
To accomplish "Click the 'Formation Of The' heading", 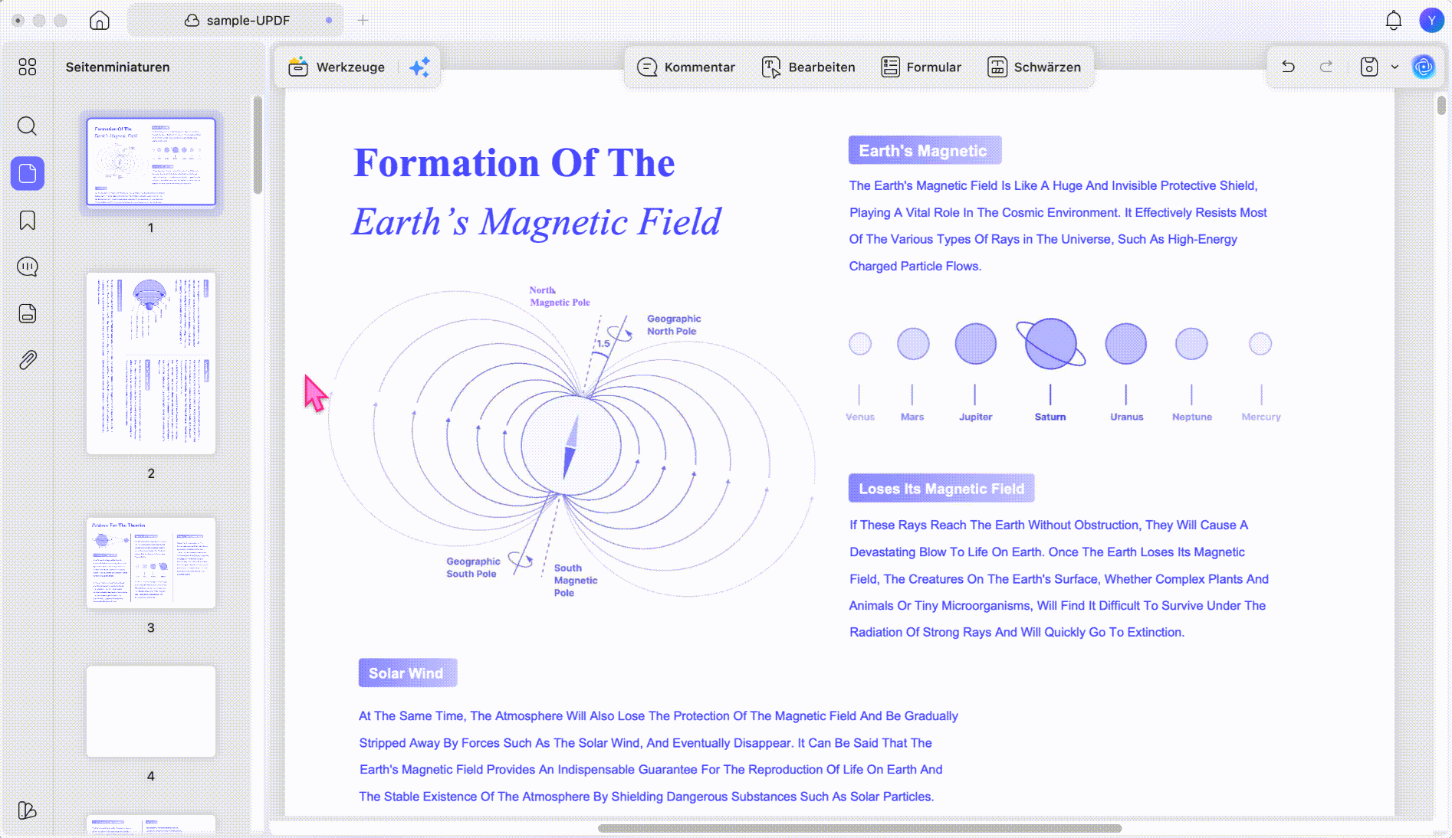I will coord(514,163).
